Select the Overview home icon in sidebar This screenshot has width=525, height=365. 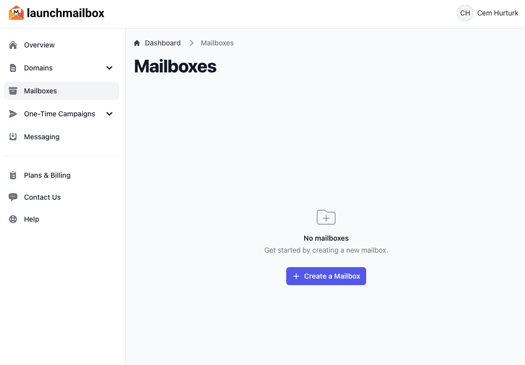point(13,45)
